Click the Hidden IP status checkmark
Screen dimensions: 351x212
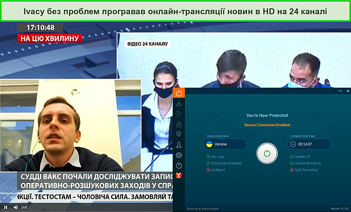click(292, 157)
